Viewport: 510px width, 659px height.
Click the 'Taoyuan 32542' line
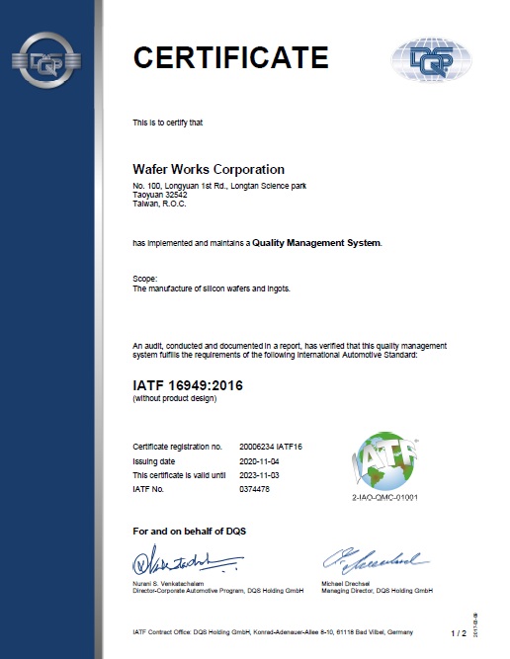(x=160, y=195)
